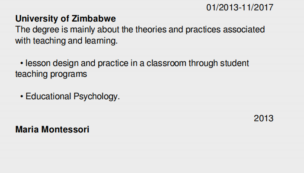Click the bullet before "lesson design"

tap(21, 63)
